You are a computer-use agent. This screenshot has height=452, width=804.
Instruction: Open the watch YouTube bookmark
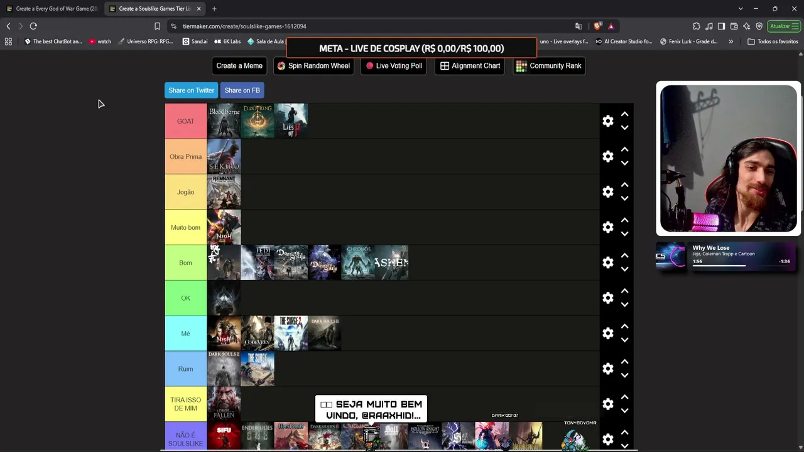click(x=100, y=41)
